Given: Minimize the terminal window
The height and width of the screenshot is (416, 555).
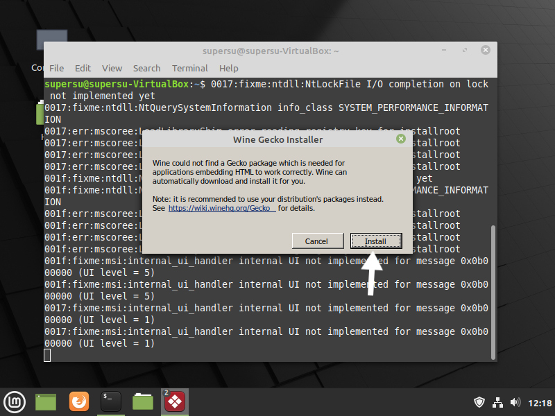Looking at the screenshot, I should 444,50.
